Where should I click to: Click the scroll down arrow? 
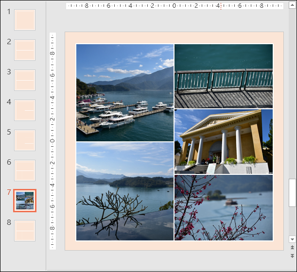pos(292,239)
